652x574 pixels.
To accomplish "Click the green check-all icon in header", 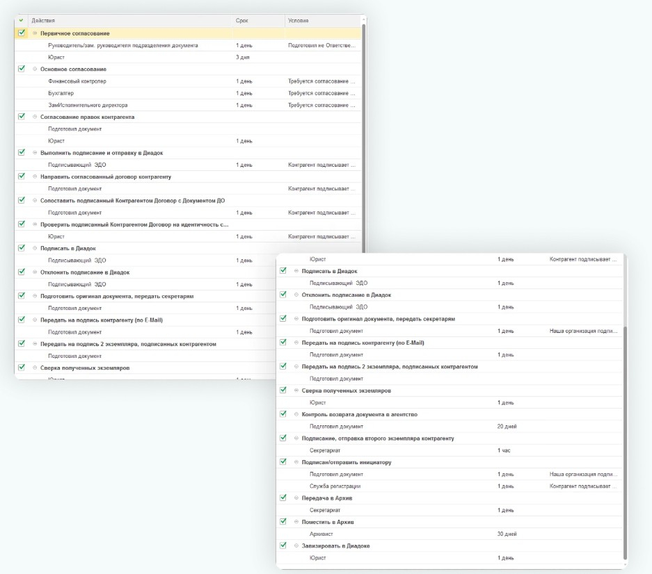I will point(21,20).
